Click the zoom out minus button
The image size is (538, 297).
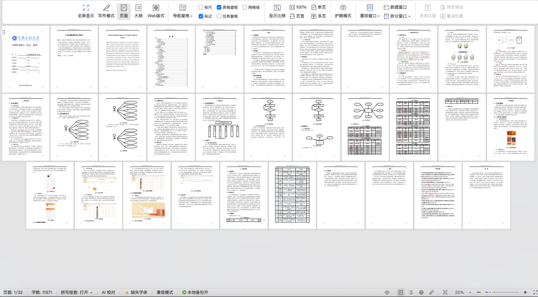(479, 293)
